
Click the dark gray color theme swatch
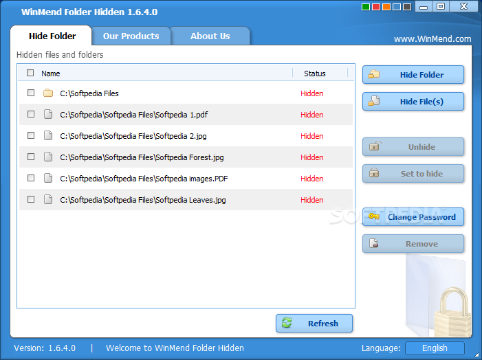pyautogui.click(x=407, y=7)
